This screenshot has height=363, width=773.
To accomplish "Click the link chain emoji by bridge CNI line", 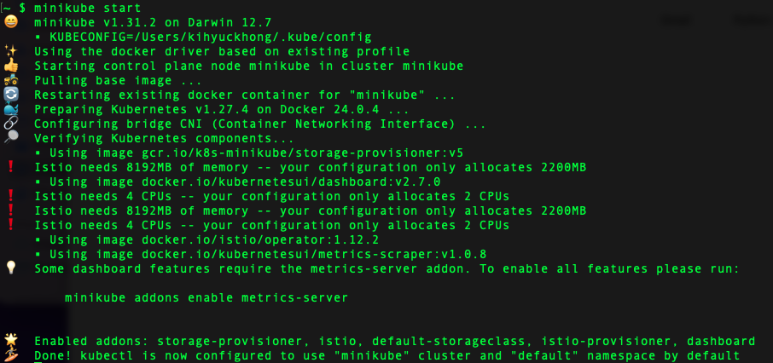I will [x=11, y=124].
